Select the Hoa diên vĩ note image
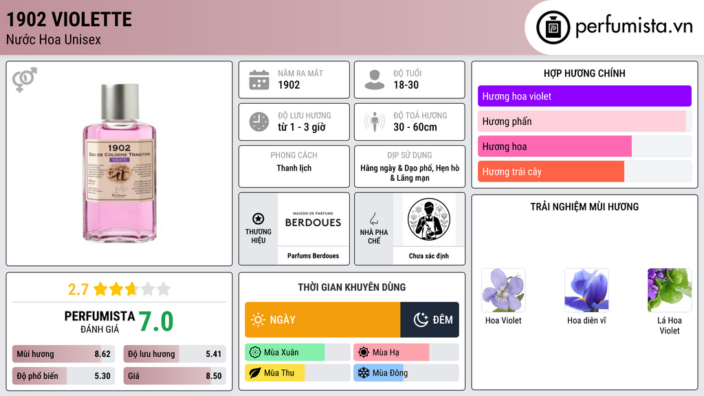This screenshot has width=704, height=396. (586, 291)
